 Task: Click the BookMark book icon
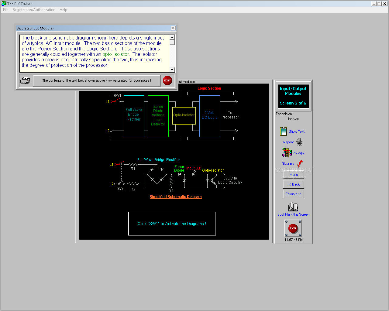point(293,207)
